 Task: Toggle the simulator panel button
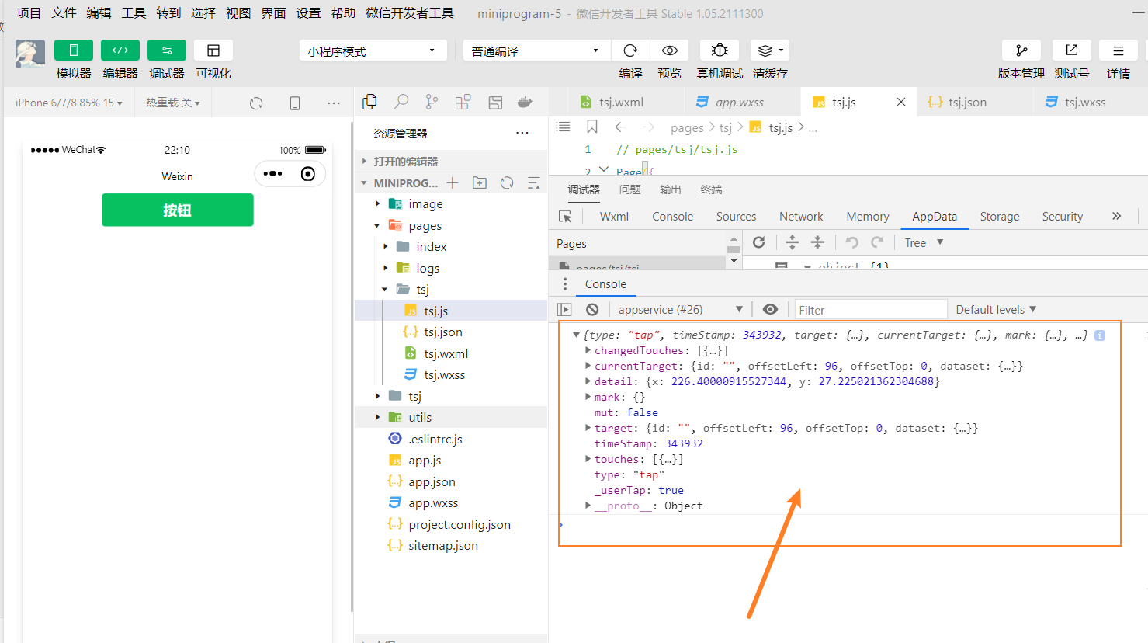point(74,50)
